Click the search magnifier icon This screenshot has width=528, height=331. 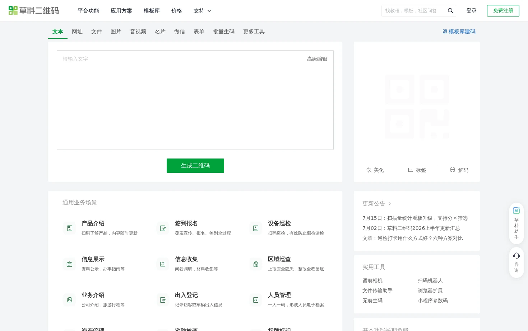[450, 11]
